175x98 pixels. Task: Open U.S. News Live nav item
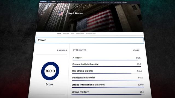[x=118, y=2]
